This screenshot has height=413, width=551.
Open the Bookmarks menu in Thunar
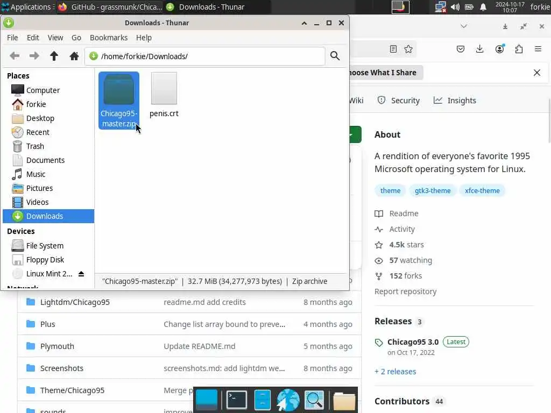pyautogui.click(x=109, y=38)
